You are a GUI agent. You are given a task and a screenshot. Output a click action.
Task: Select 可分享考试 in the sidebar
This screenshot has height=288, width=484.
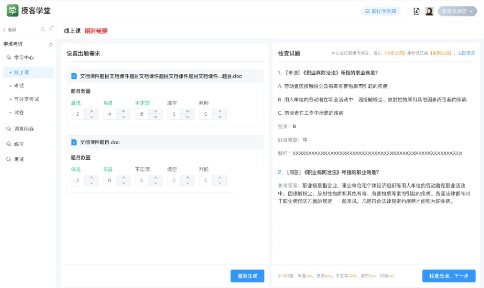point(26,99)
